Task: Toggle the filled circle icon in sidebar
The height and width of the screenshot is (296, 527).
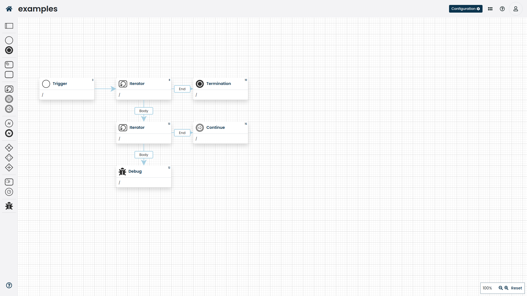Action: pos(9,50)
